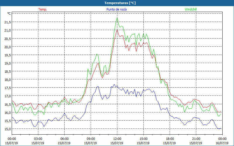
Task: Click the 09:00 time axis label
Action: point(91,139)
